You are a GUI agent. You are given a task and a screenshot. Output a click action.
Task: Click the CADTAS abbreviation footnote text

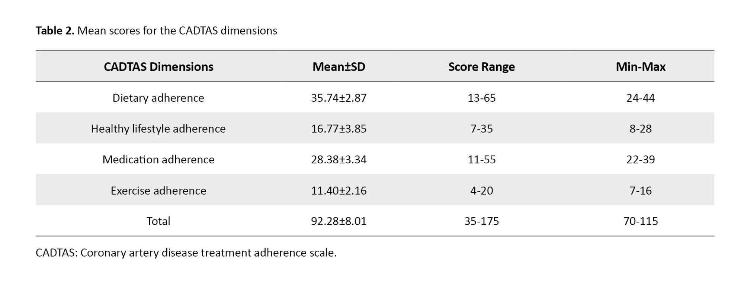coord(186,253)
